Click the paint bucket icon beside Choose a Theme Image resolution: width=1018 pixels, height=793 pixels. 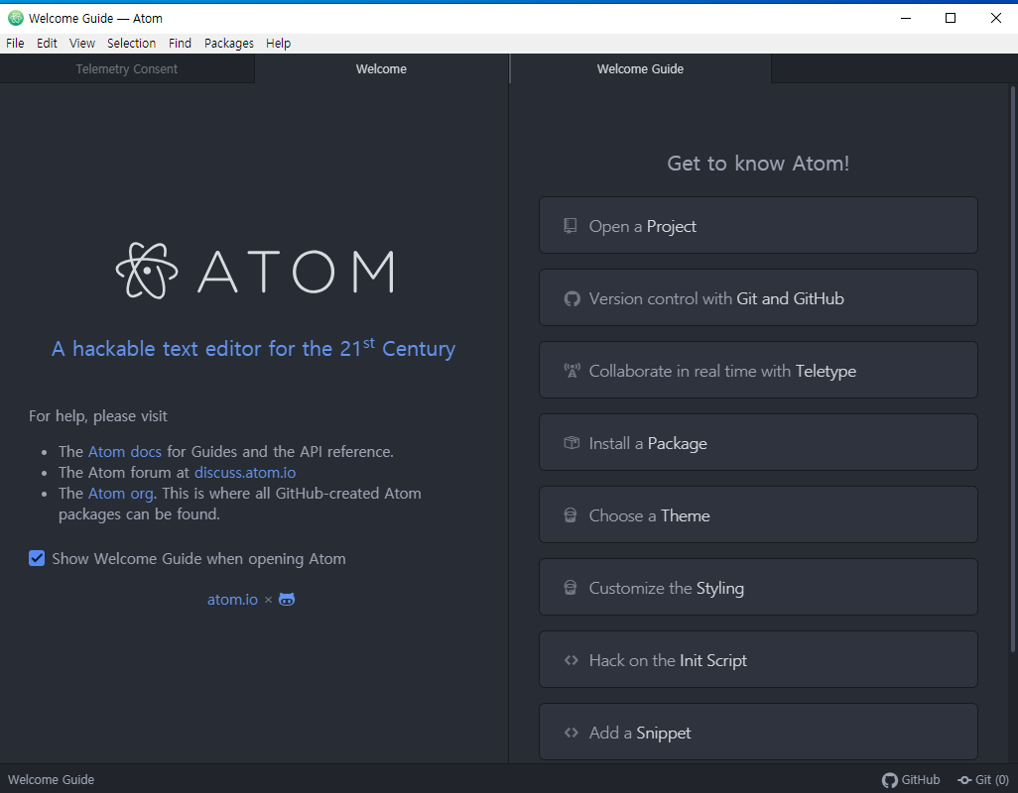pyautogui.click(x=571, y=515)
